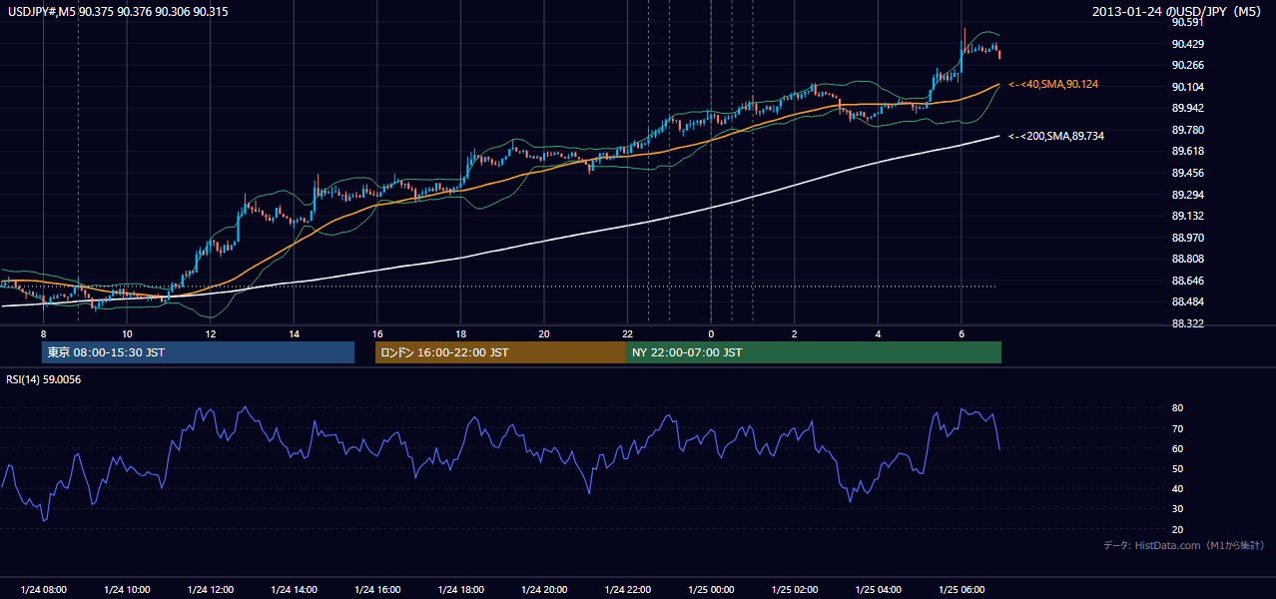Click the 1/24 18:00 bottom time label
Screen dimensions: 1276x599
(460, 590)
